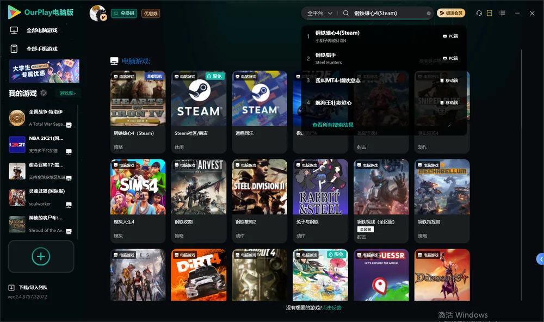Open Hearts of Iron IV game card
Viewport: 544px width, 322px height.
click(138, 112)
